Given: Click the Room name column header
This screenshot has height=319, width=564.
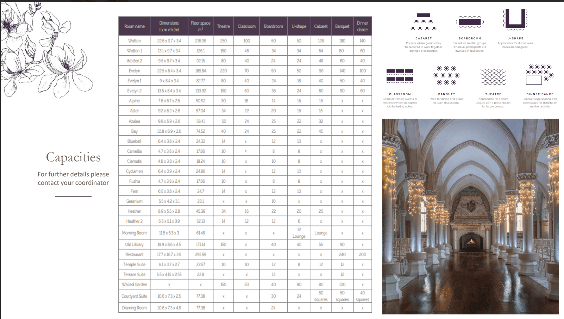Looking at the screenshot, I should click(x=134, y=26).
